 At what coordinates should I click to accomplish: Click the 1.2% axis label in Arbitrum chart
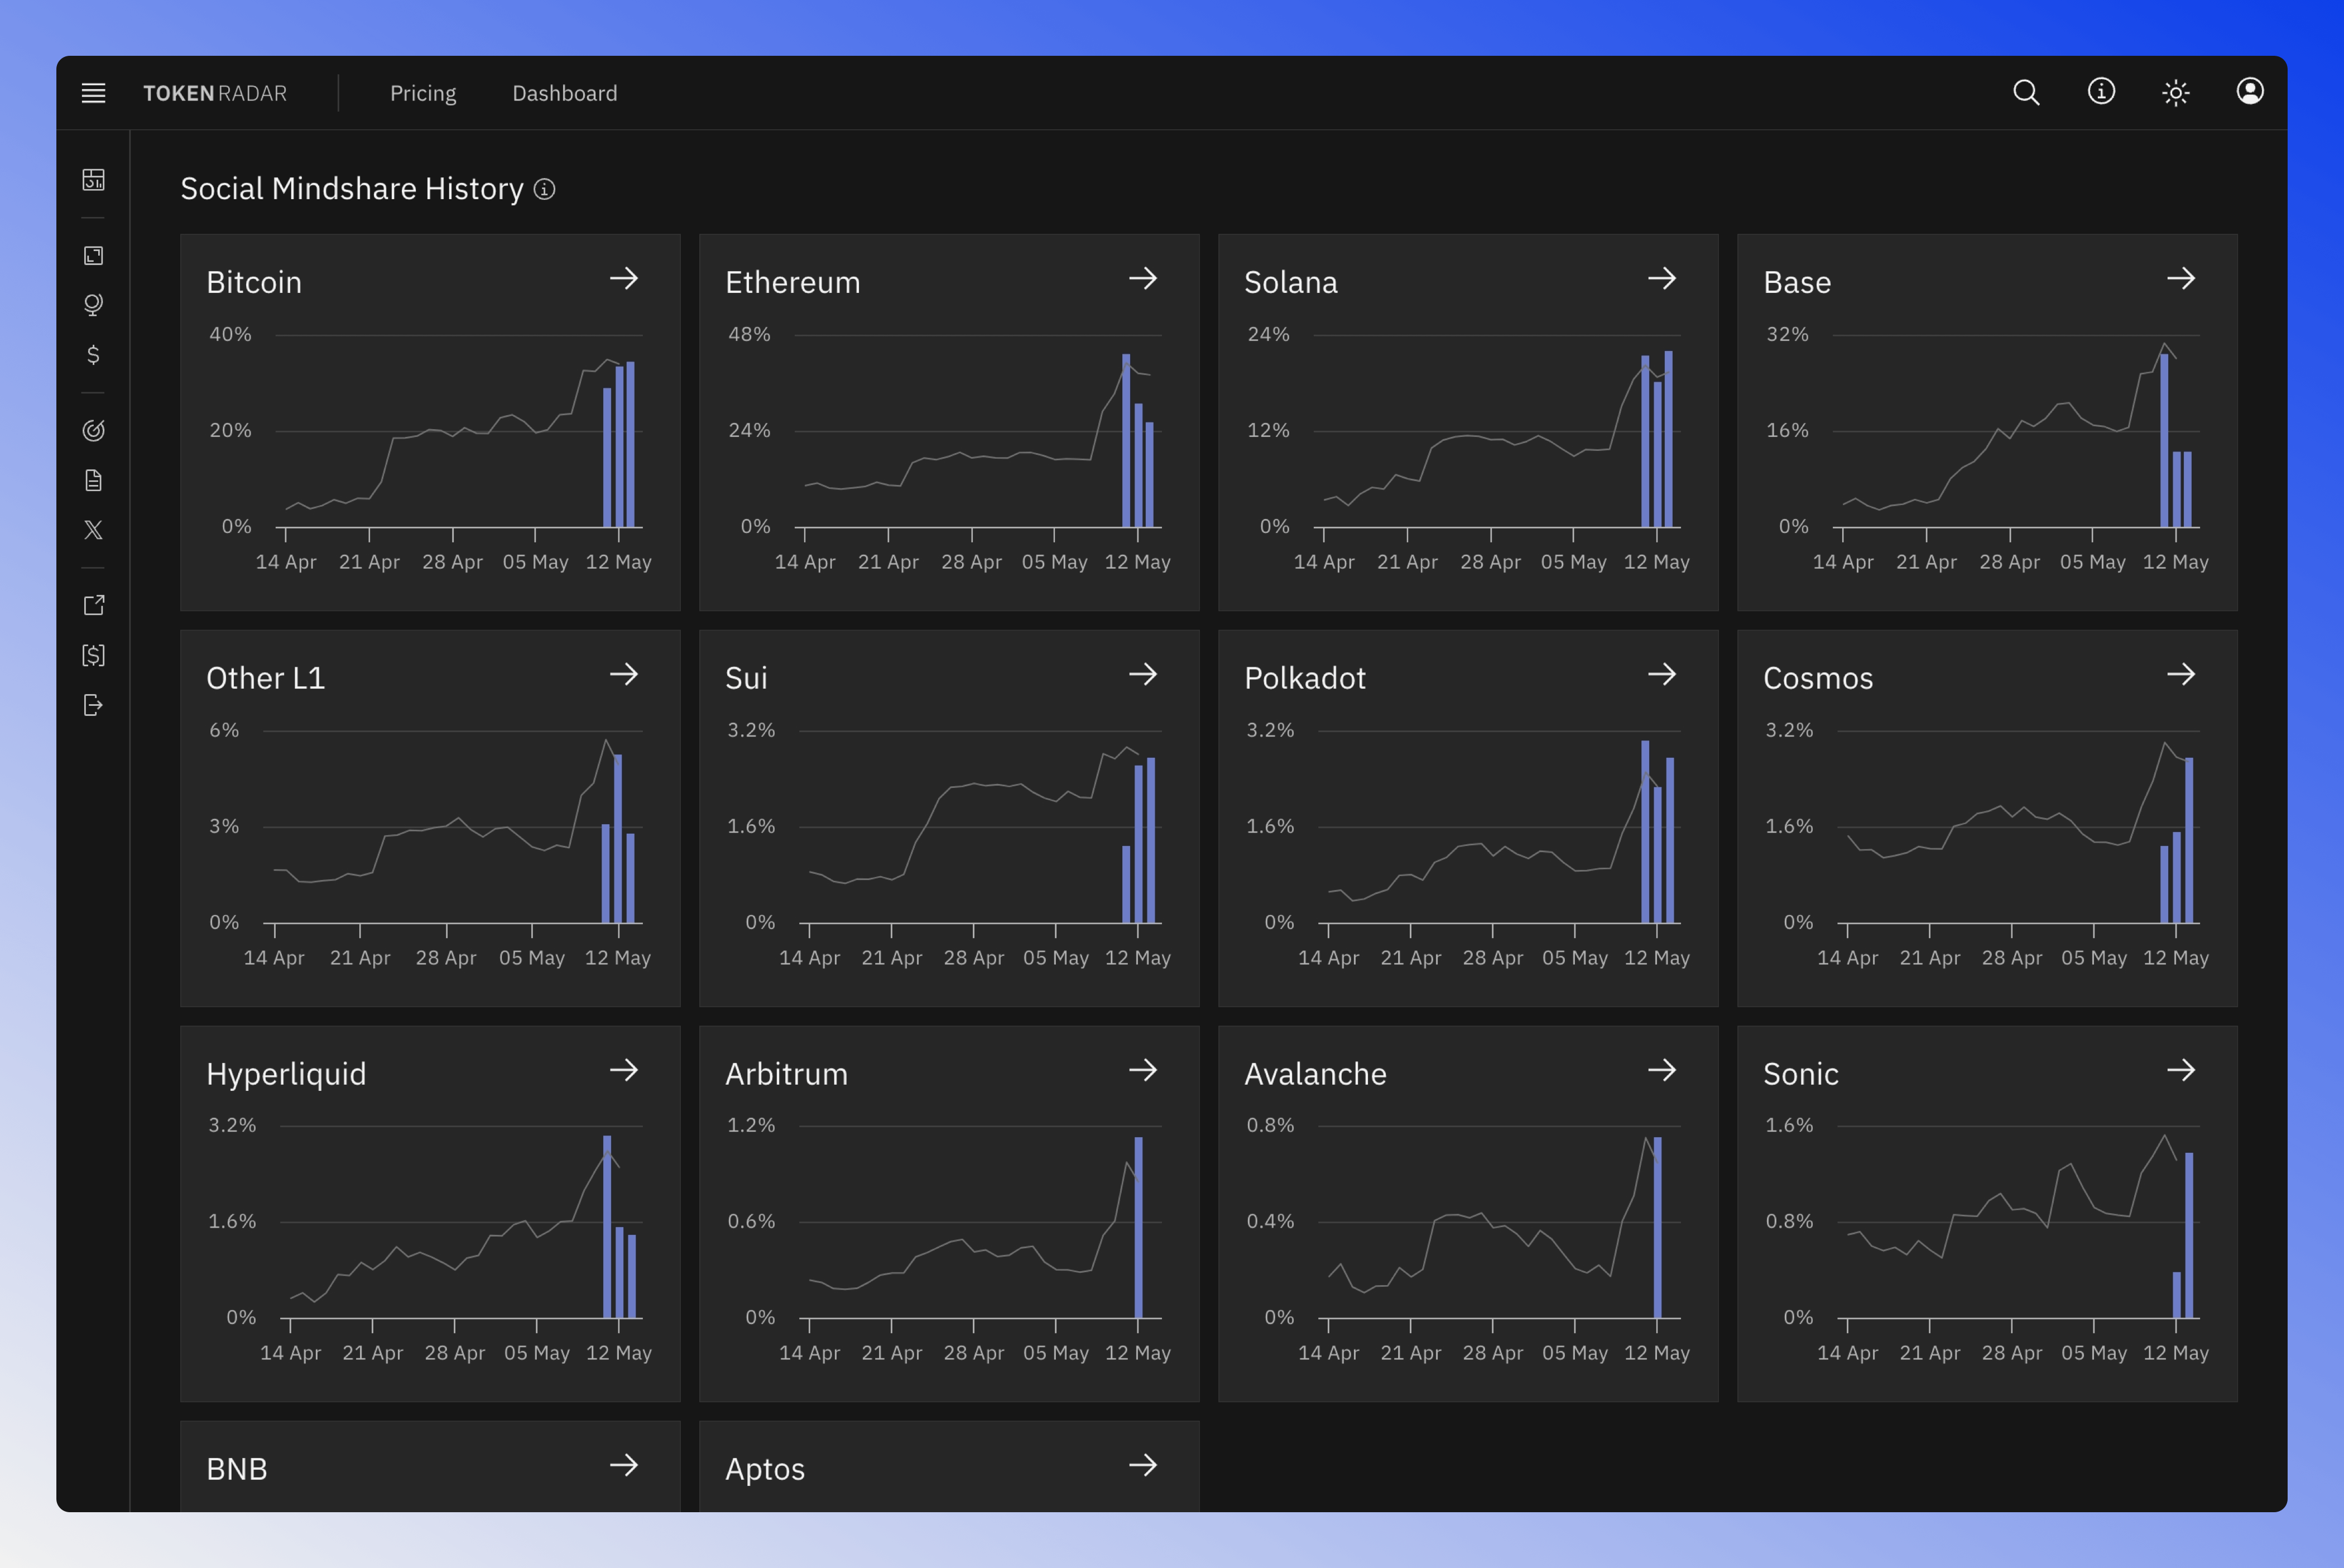pos(751,1126)
